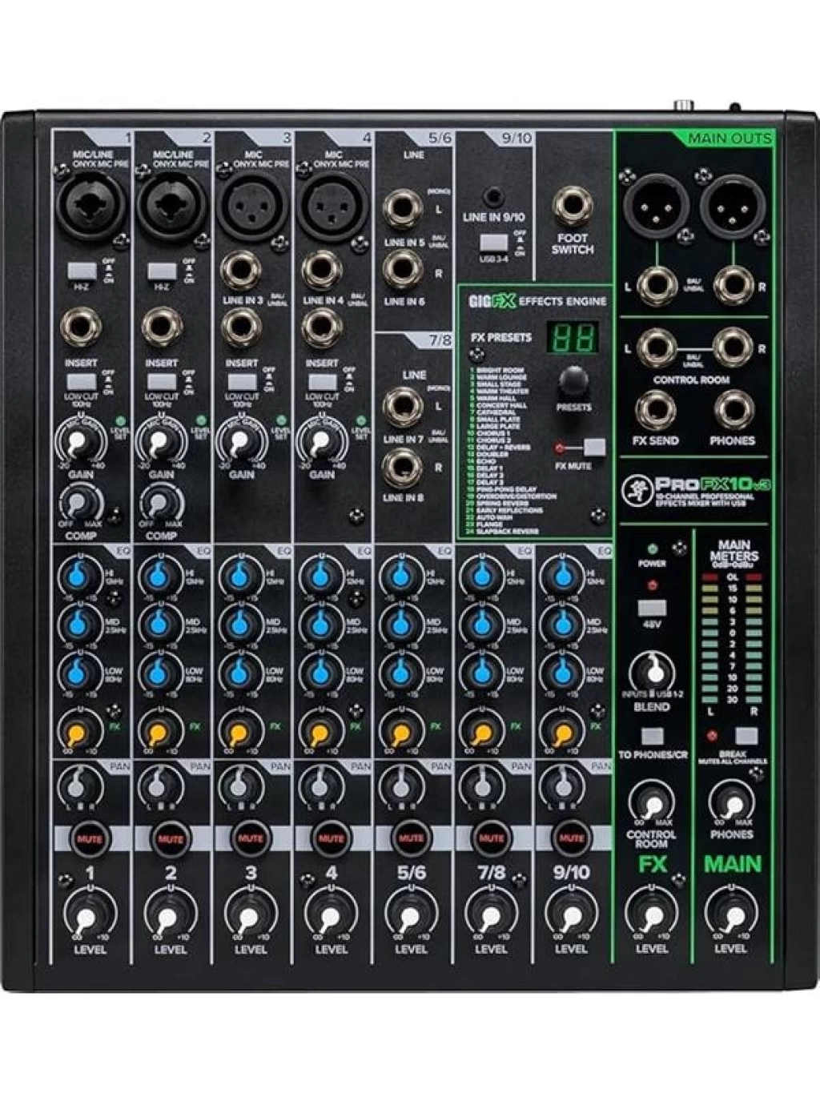Viewport: 820px width, 1093px height.
Task: Toggle the Hi-Z switch on channel 2
Action: click(x=161, y=270)
